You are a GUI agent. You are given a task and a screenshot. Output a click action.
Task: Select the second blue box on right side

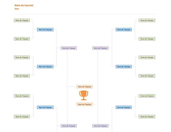124,67
